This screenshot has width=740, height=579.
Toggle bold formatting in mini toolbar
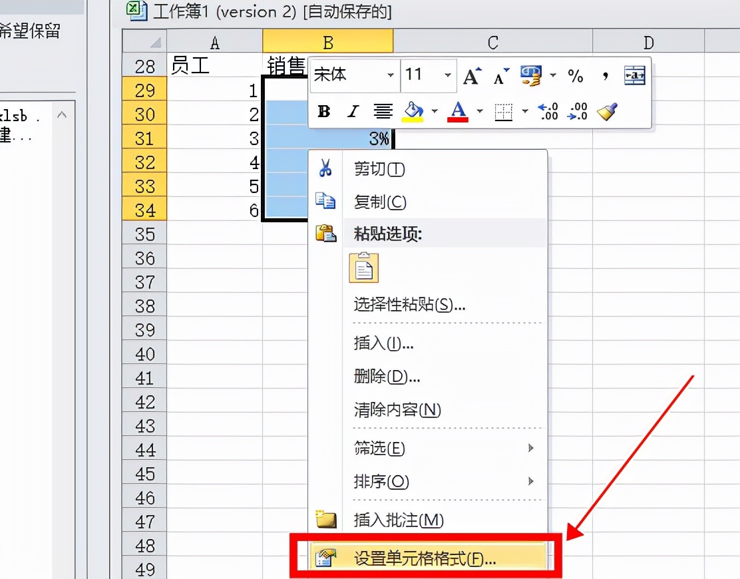(x=323, y=112)
